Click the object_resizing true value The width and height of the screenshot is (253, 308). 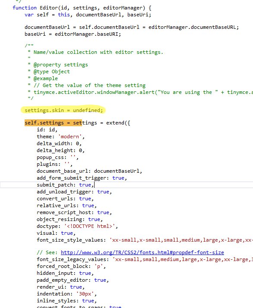click(94, 219)
